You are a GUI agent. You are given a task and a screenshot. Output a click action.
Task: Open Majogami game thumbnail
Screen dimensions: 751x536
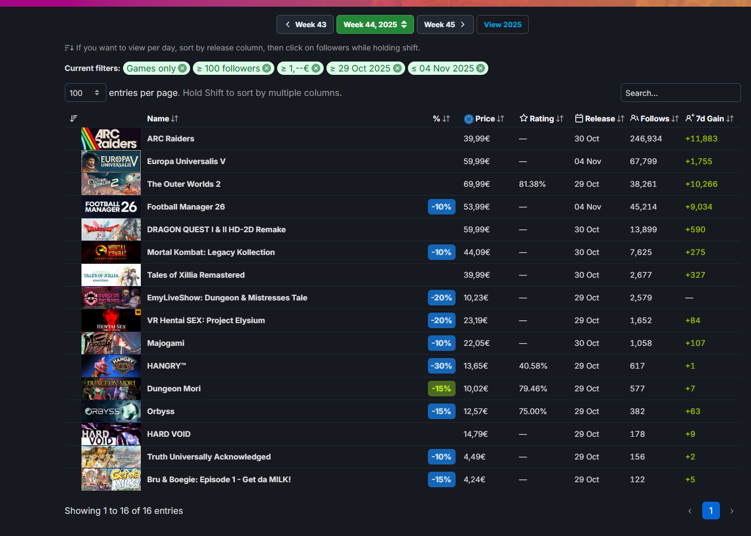click(x=111, y=343)
